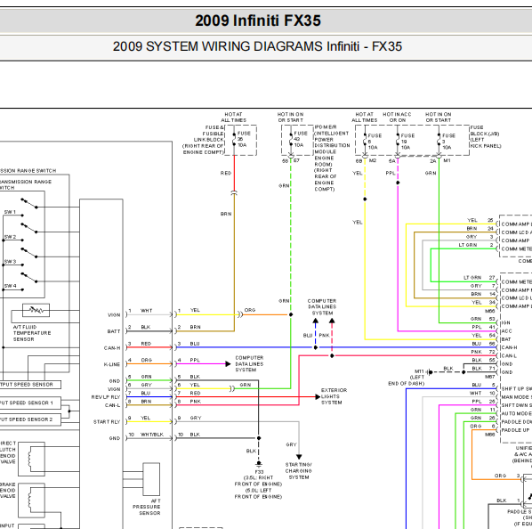Select the "K-LINE" pin label
532x529 pixels.
click(112, 364)
